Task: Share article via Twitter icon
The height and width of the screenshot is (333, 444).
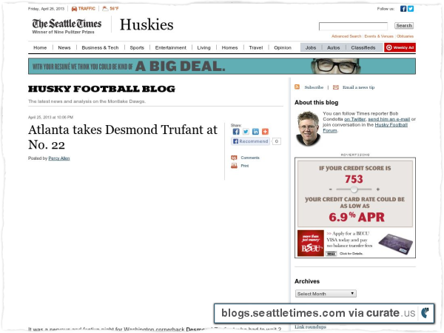Action: [246, 132]
